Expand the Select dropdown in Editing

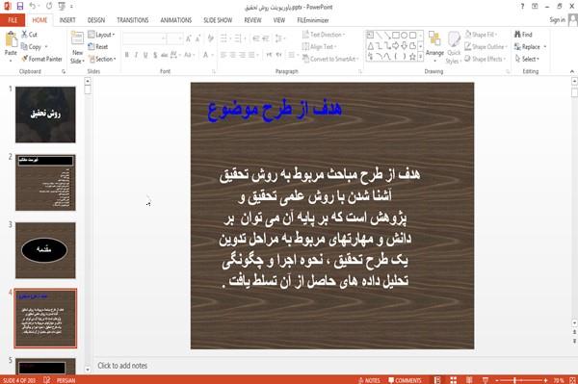(527, 59)
